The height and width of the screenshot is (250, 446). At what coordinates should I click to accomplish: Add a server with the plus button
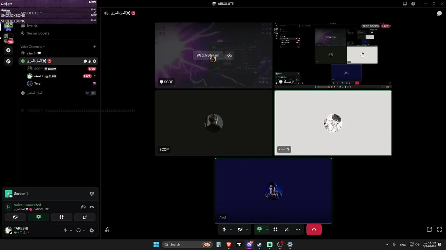click(8, 50)
